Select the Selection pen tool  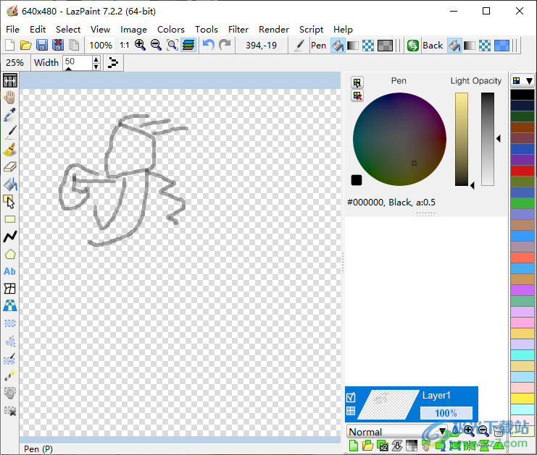click(x=10, y=358)
